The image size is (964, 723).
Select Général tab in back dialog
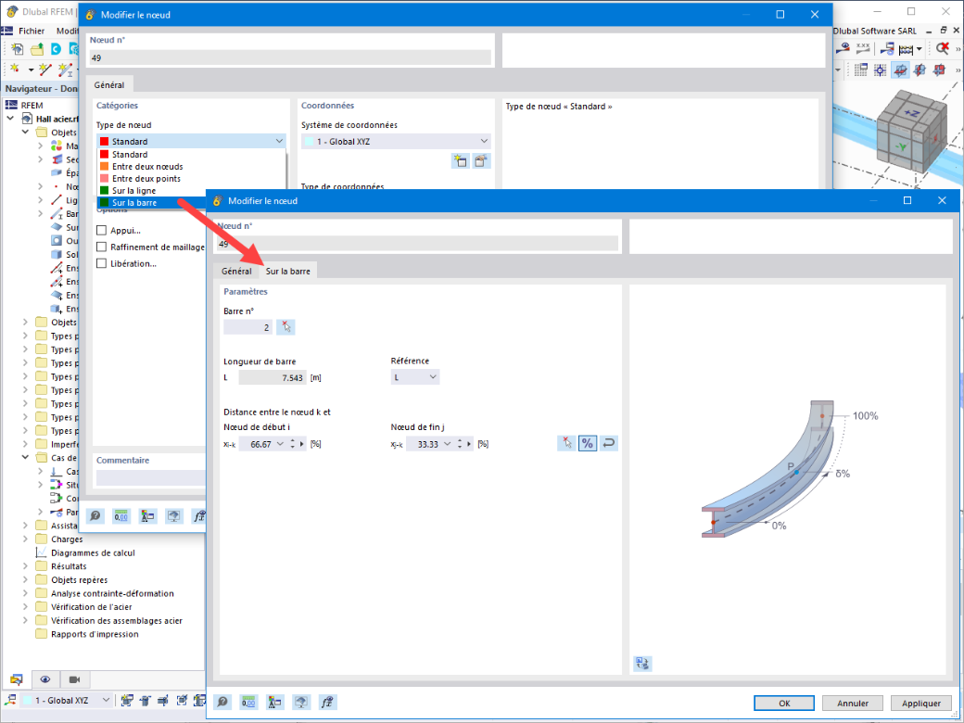click(108, 85)
